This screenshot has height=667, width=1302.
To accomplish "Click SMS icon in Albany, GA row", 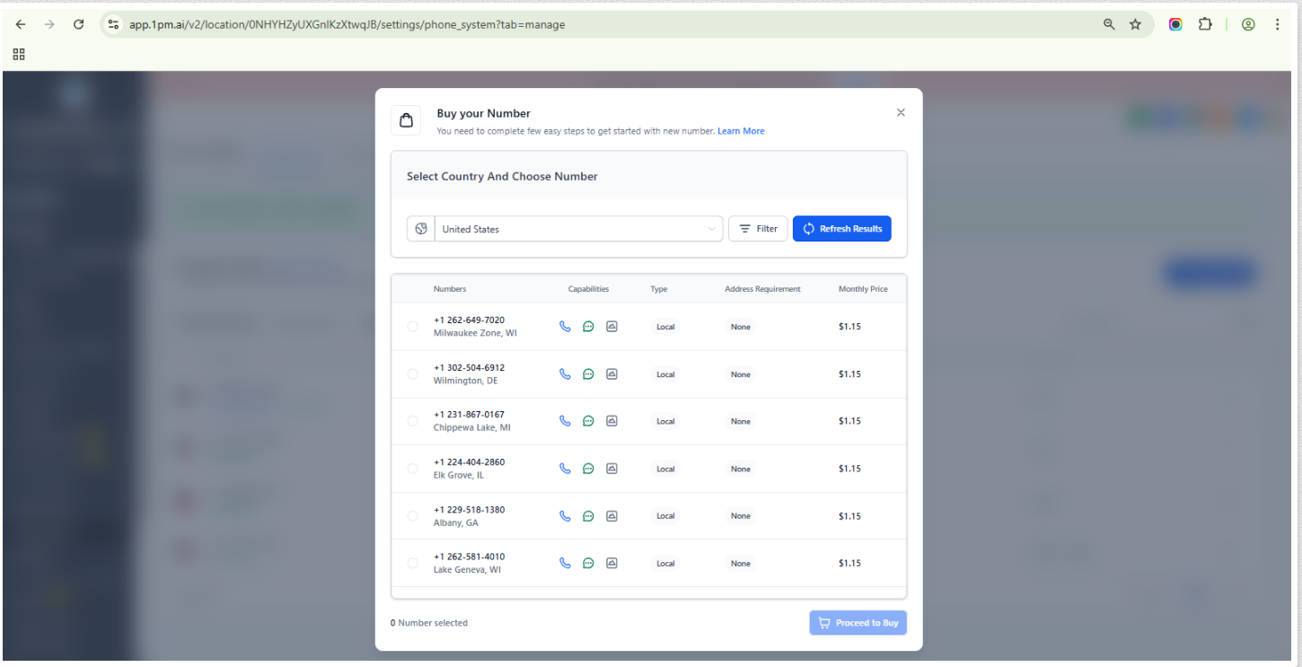I will pyautogui.click(x=588, y=516).
